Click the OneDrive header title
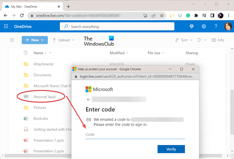Viewport: 234px width, 159px height. [x=23, y=27]
